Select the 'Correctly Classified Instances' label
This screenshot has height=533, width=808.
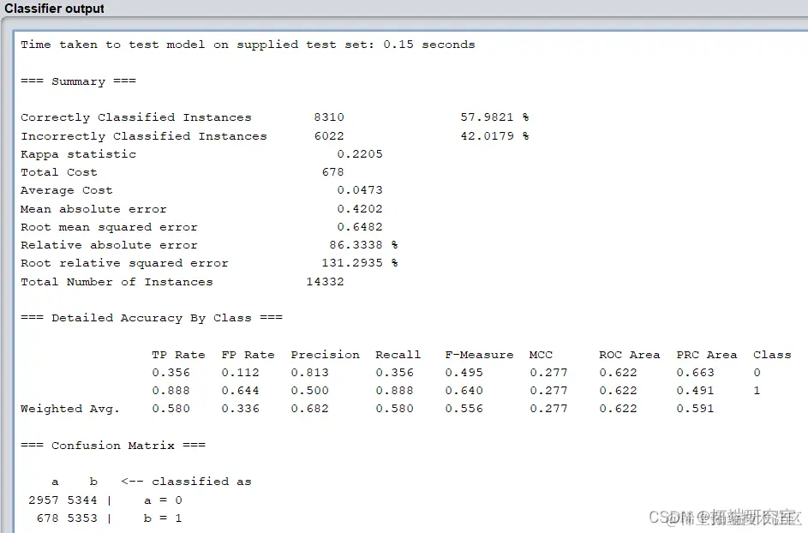[x=136, y=117]
